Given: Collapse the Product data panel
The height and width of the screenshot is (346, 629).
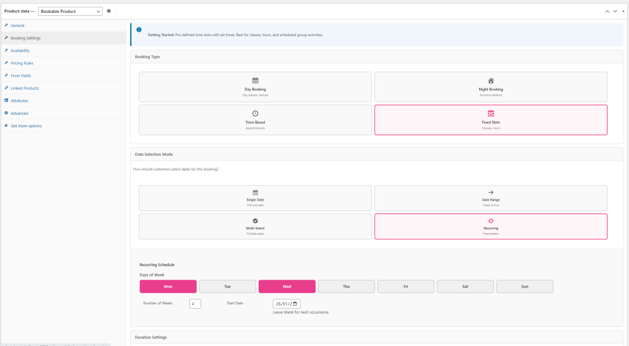Looking at the screenshot, I should 623,11.
